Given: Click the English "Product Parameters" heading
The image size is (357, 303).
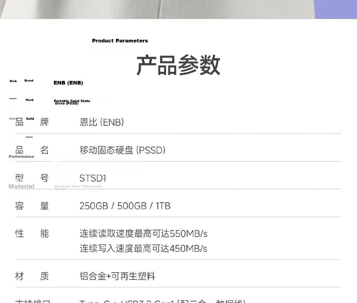Looking at the screenshot, I should (120, 41).
